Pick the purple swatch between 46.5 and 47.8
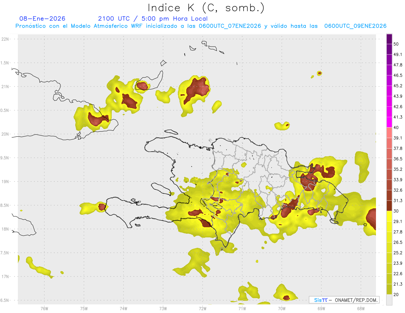 click(389, 70)
